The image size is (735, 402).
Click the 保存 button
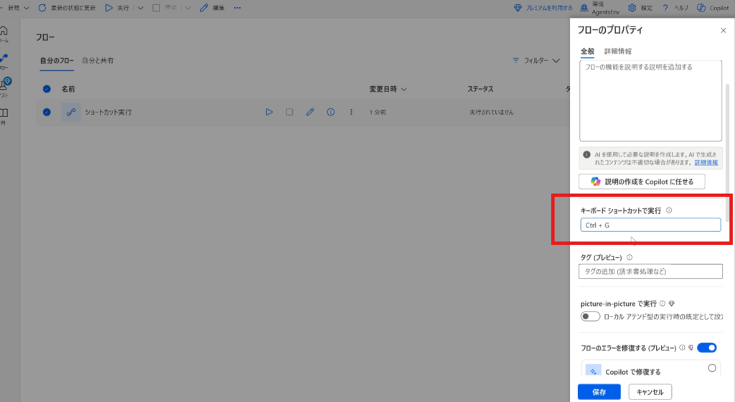pos(599,392)
